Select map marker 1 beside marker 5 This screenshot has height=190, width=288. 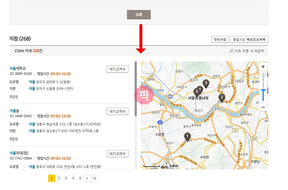[x=200, y=89]
